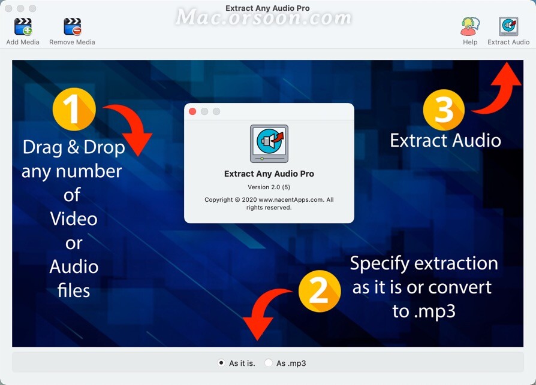Viewport: 536px width, 385px height.
Task: Close the About dialog with the red button
Action: [x=192, y=111]
